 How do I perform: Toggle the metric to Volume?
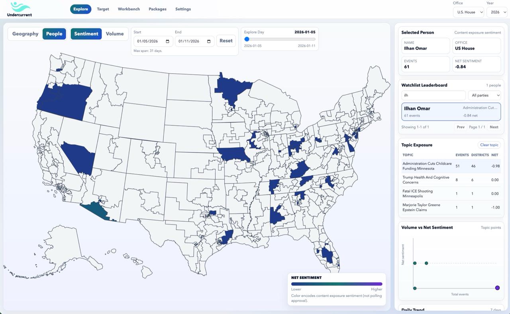[x=115, y=34]
